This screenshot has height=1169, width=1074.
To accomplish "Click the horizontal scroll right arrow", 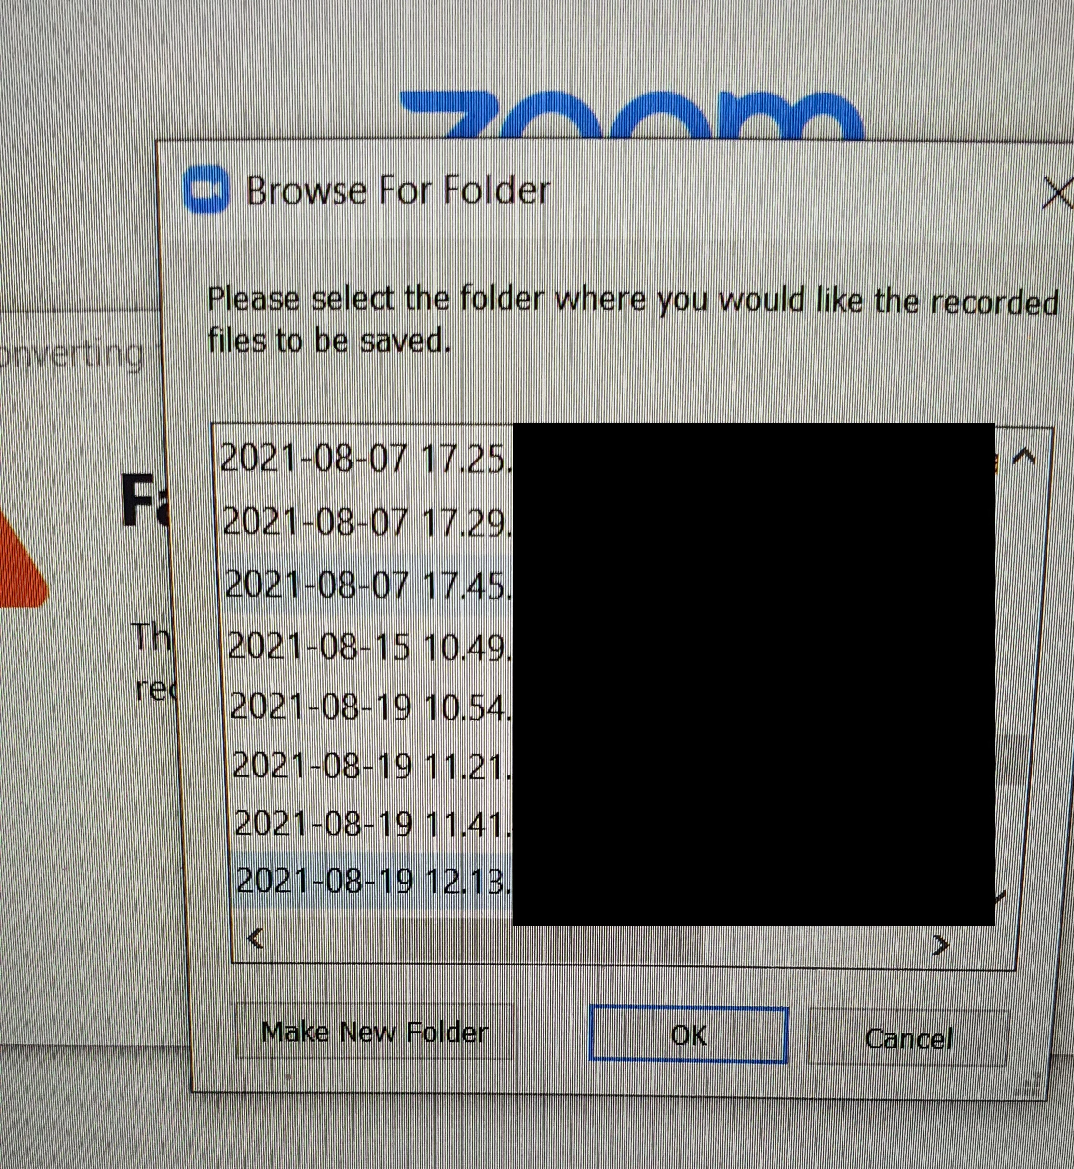I will coord(940,945).
